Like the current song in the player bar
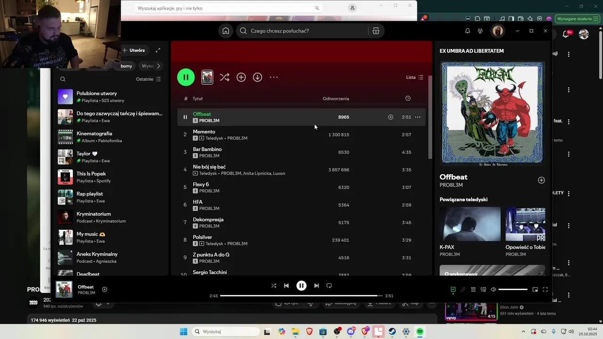The height and width of the screenshot is (339, 603). click(105, 290)
